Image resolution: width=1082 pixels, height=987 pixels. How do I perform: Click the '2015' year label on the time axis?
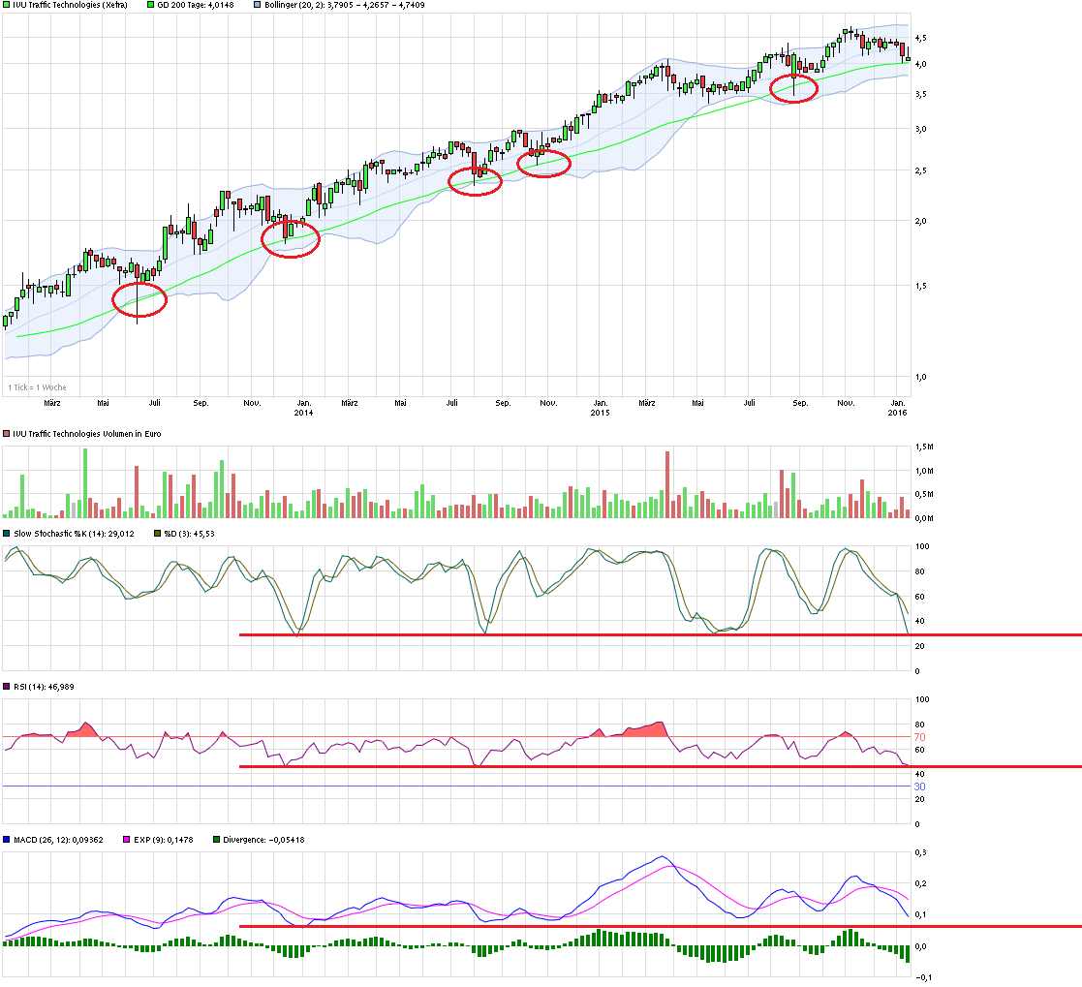click(x=600, y=412)
